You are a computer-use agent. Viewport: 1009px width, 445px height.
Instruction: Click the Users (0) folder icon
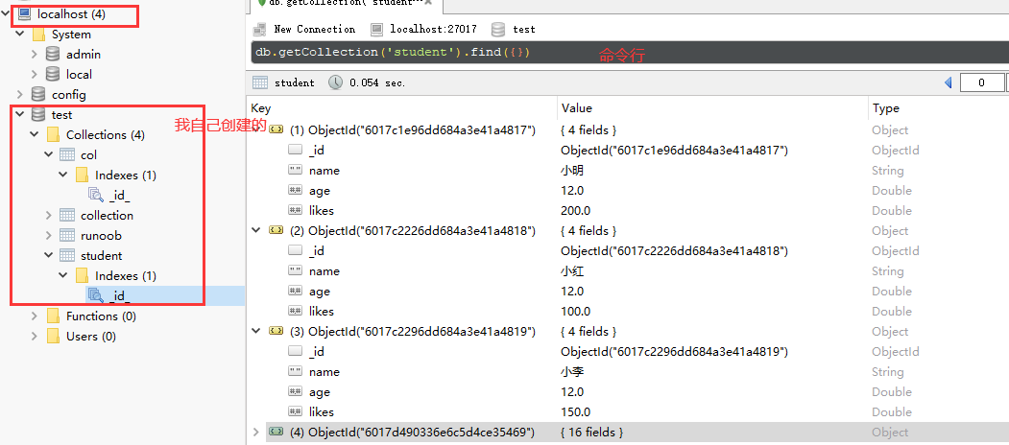tap(53, 337)
